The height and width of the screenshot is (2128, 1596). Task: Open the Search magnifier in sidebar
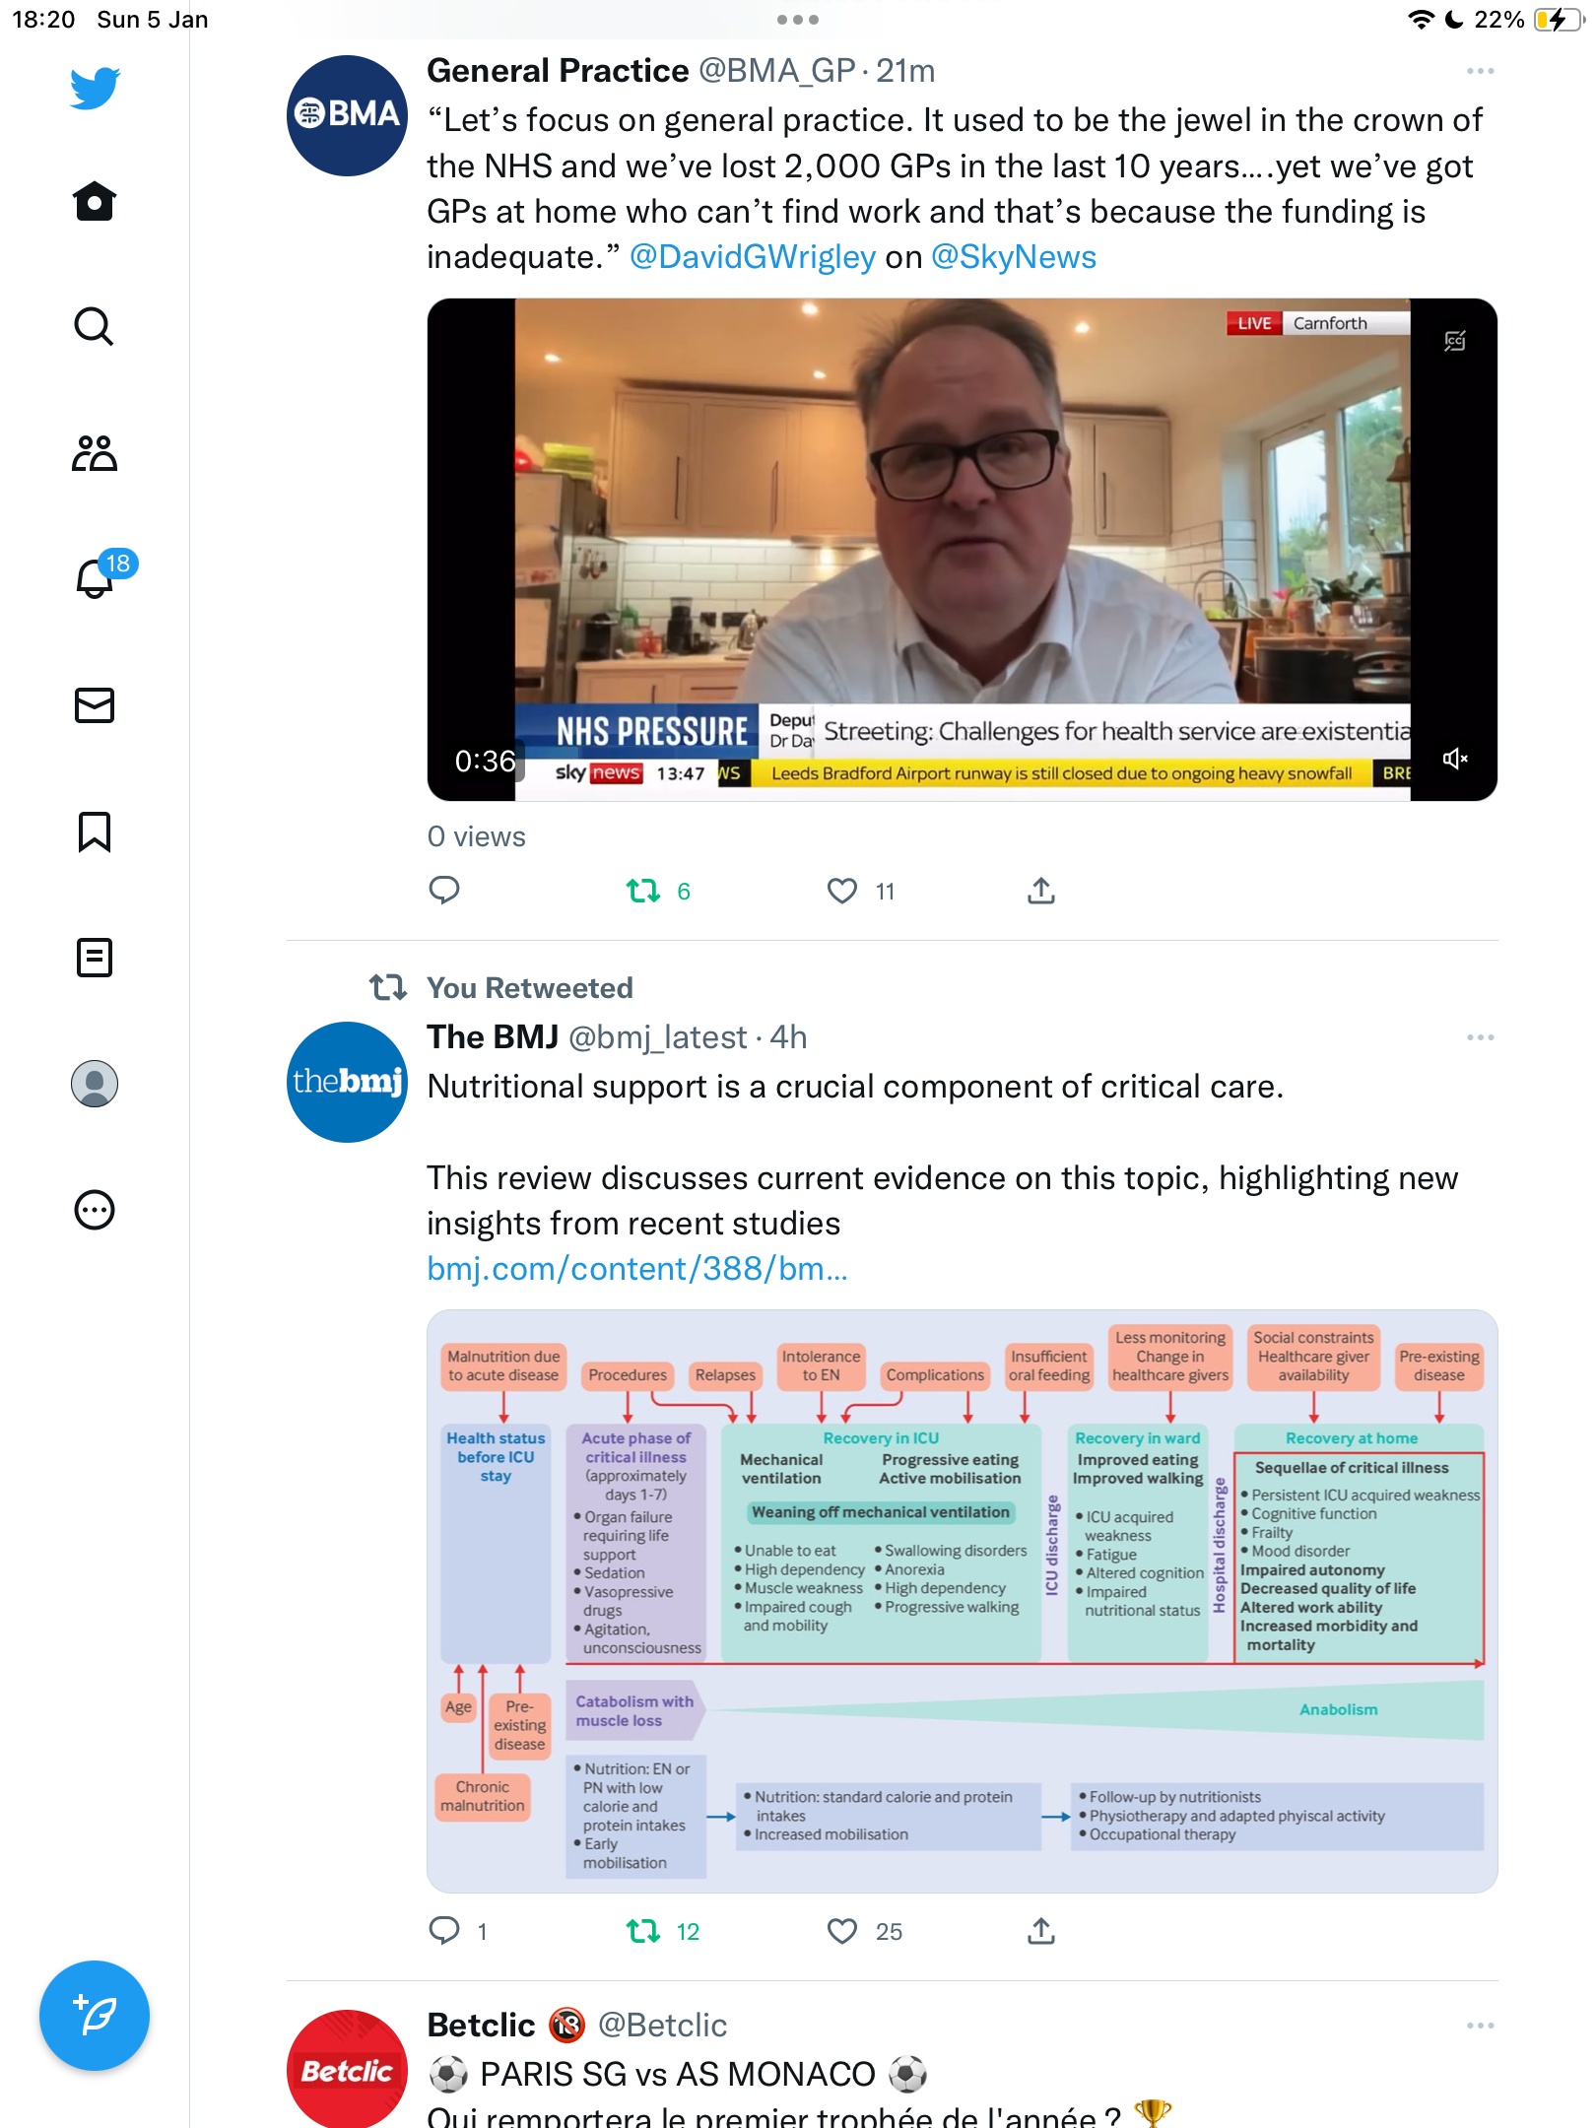click(x=95, y=326)
